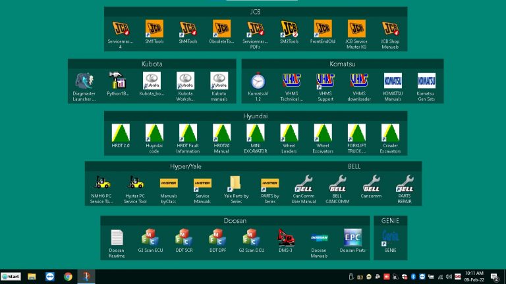Open the Yale Parts by Series folder
The height and width of the screenshot is (284, 506).
235,184
